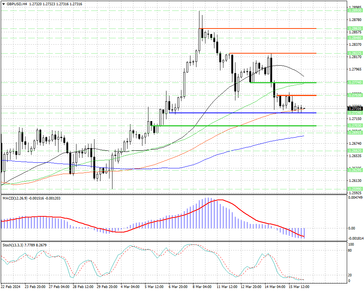Click the 4 Mar 04:00 time label

click(130, 286)
